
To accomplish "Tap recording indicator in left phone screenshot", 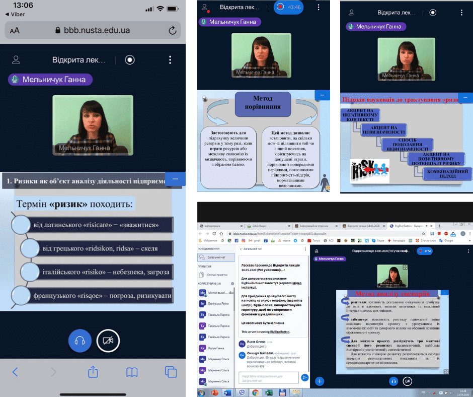I will pos(130,60).
